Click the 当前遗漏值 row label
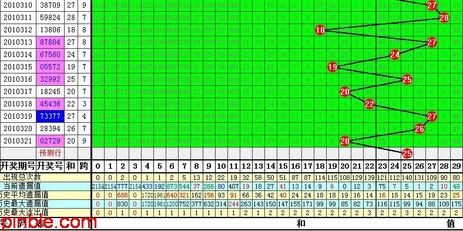The height and width of the screenshot is (231, 463). [22, 186]
